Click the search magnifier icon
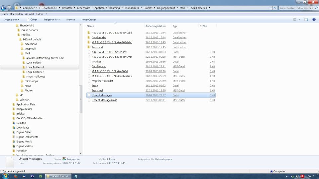 [x=316, y=8]
